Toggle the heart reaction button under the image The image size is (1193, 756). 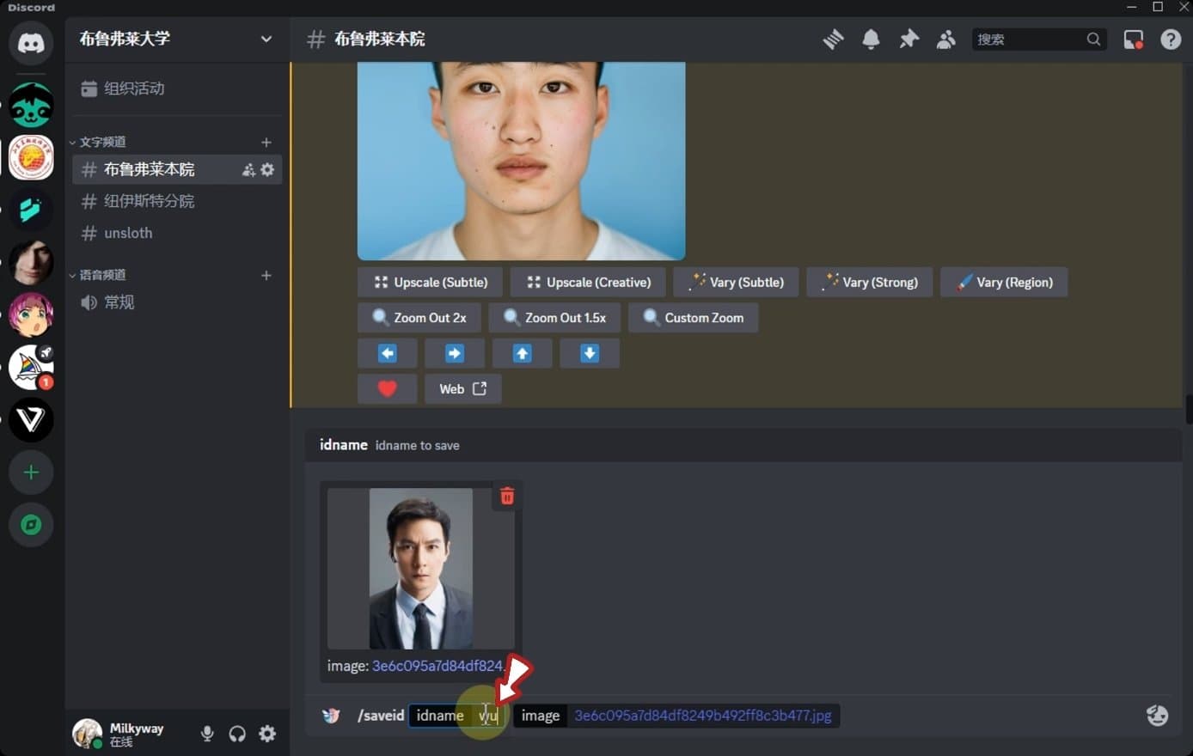(x=387, y=388)
